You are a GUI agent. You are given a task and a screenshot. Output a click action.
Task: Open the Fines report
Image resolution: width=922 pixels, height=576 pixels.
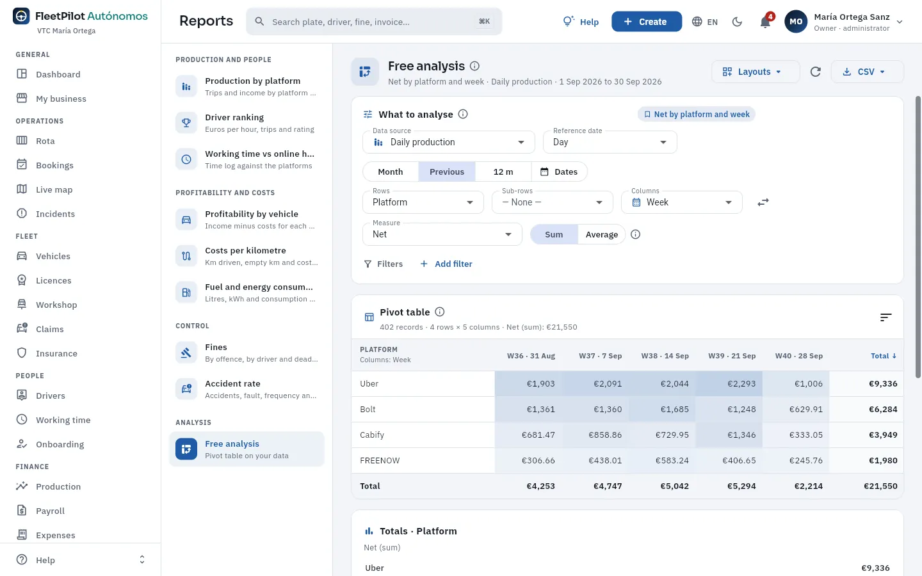tap(247, 353)
